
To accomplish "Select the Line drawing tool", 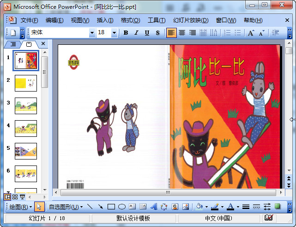I will 90,207.
